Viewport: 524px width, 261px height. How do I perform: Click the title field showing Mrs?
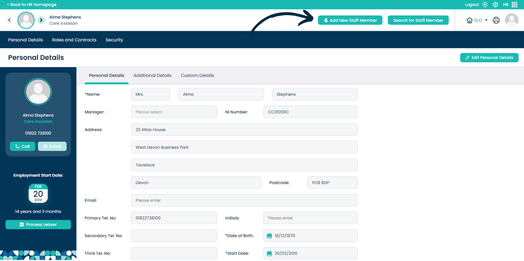tap(151, 94)
